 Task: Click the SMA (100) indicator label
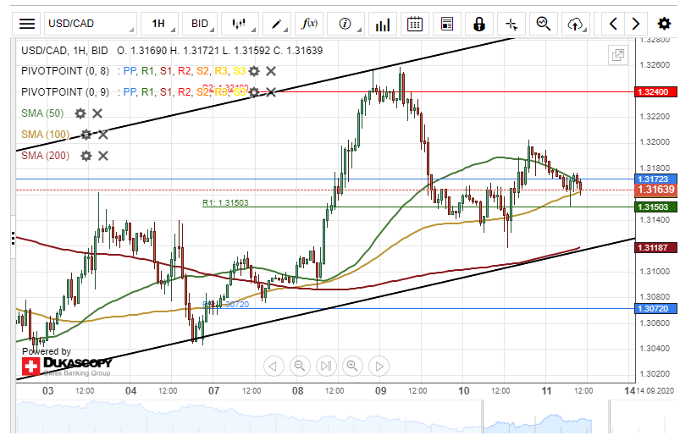[44, 135]
